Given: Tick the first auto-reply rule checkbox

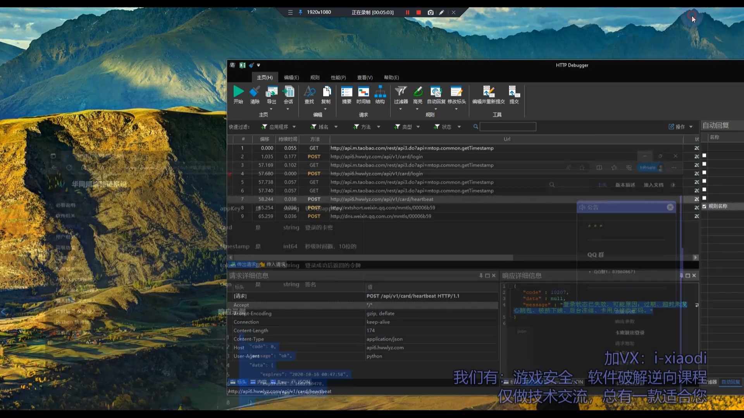Looking at the screenshot, I should 704,156.
